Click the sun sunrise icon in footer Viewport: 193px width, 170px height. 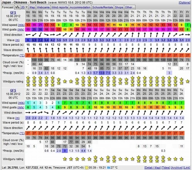click(x=86, y=168)
